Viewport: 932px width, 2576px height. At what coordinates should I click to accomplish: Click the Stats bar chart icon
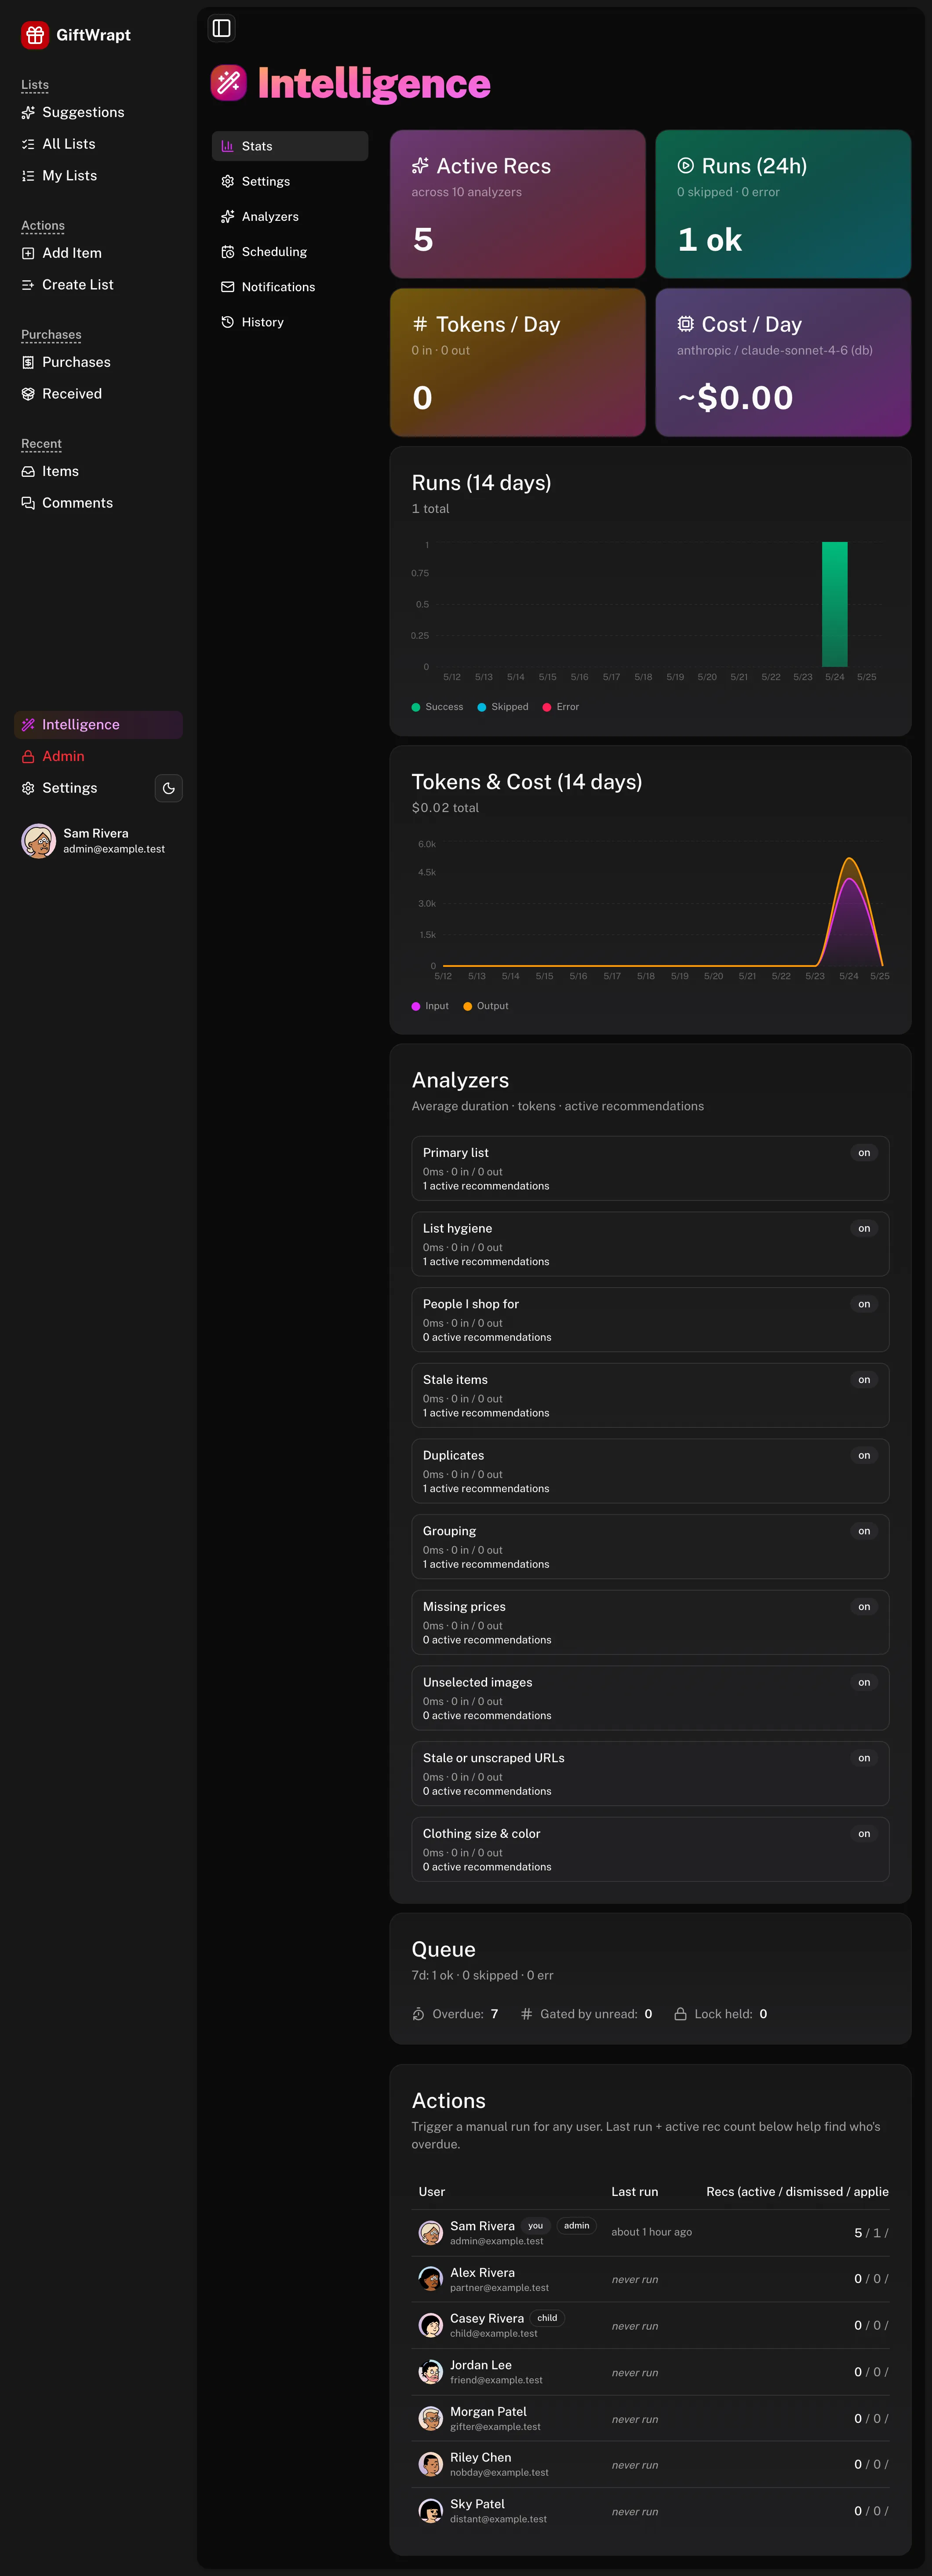click(x=228, y=146)
